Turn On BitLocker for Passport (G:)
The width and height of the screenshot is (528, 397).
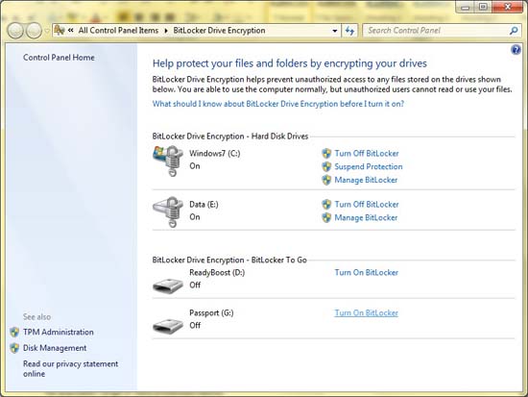point(367,313)
